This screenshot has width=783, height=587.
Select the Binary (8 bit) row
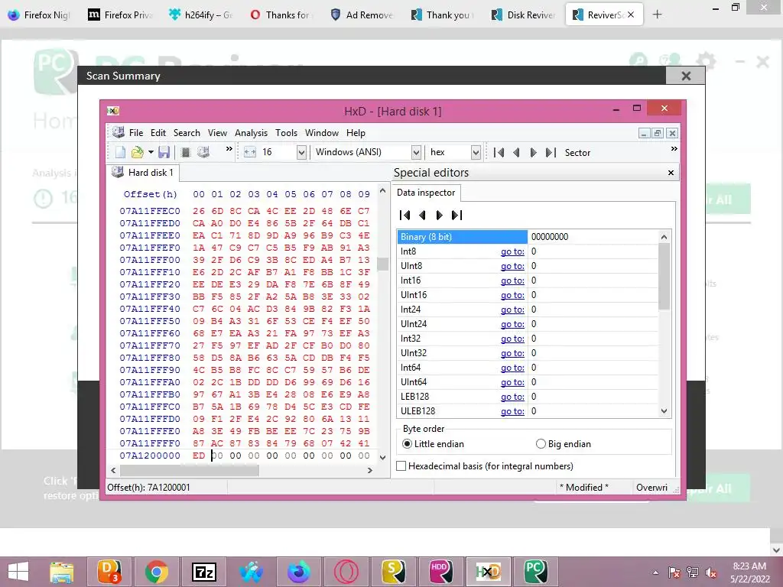[x=528, y=237]
